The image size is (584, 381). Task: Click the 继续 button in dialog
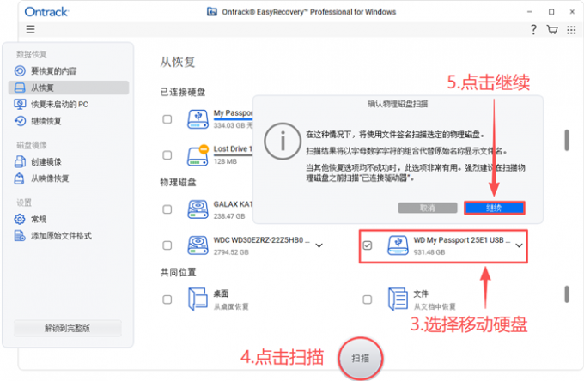[494, 208]
